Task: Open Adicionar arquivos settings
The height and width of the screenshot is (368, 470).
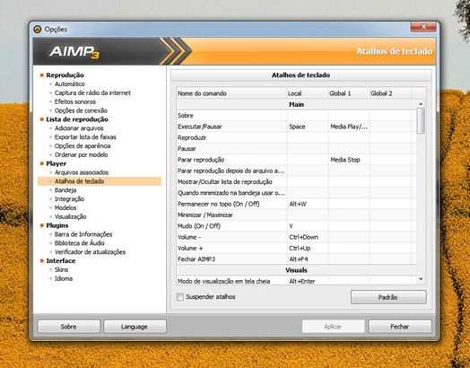Action: (79, 128)
